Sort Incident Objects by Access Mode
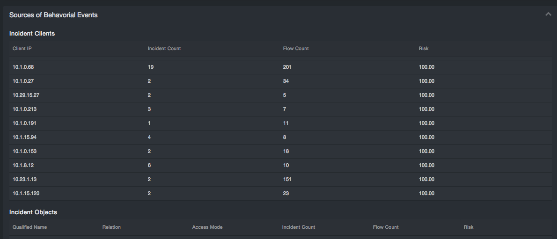This screenshot has height=239, width=557. click(x=207, y=227)
